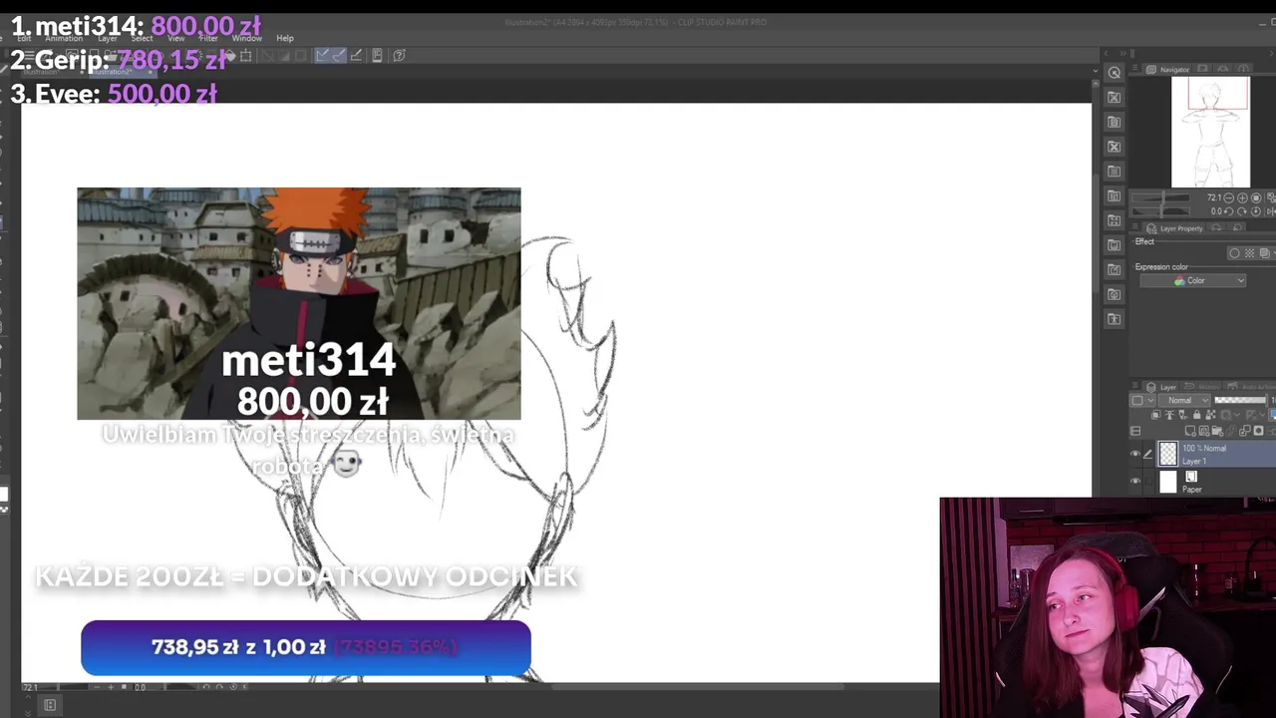Open the Window menu
Image resolution: width=1276 pixels, height=718 pixels.
pyautogui.click(x=247, y=38)
